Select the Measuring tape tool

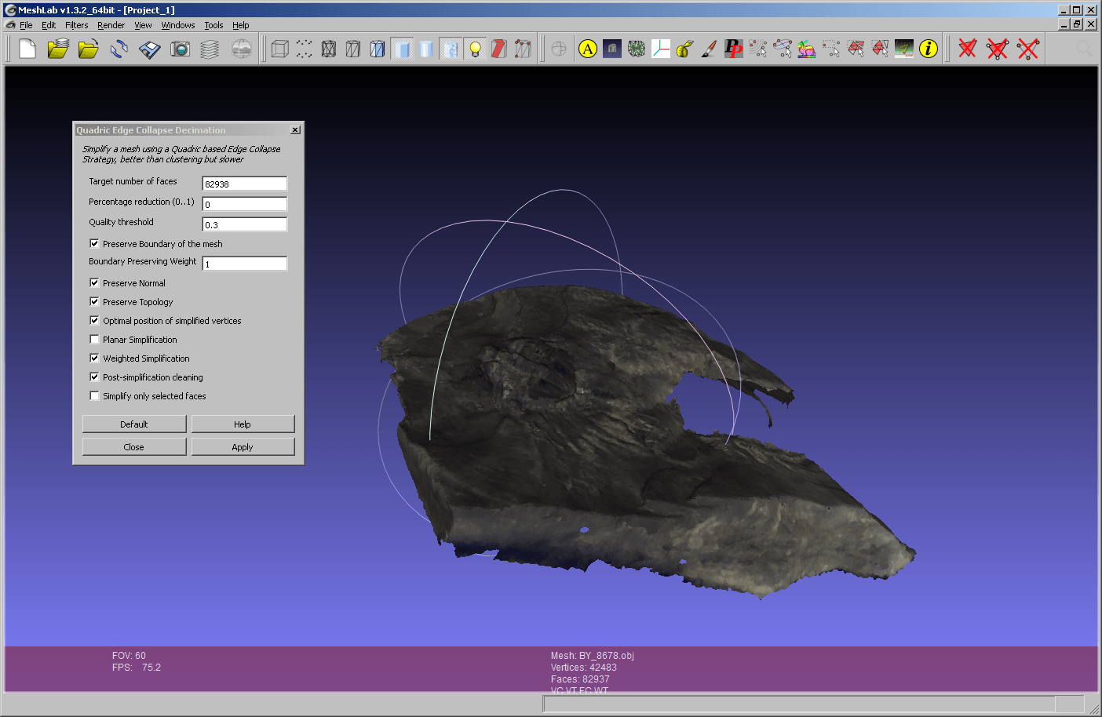coord(684,49)
